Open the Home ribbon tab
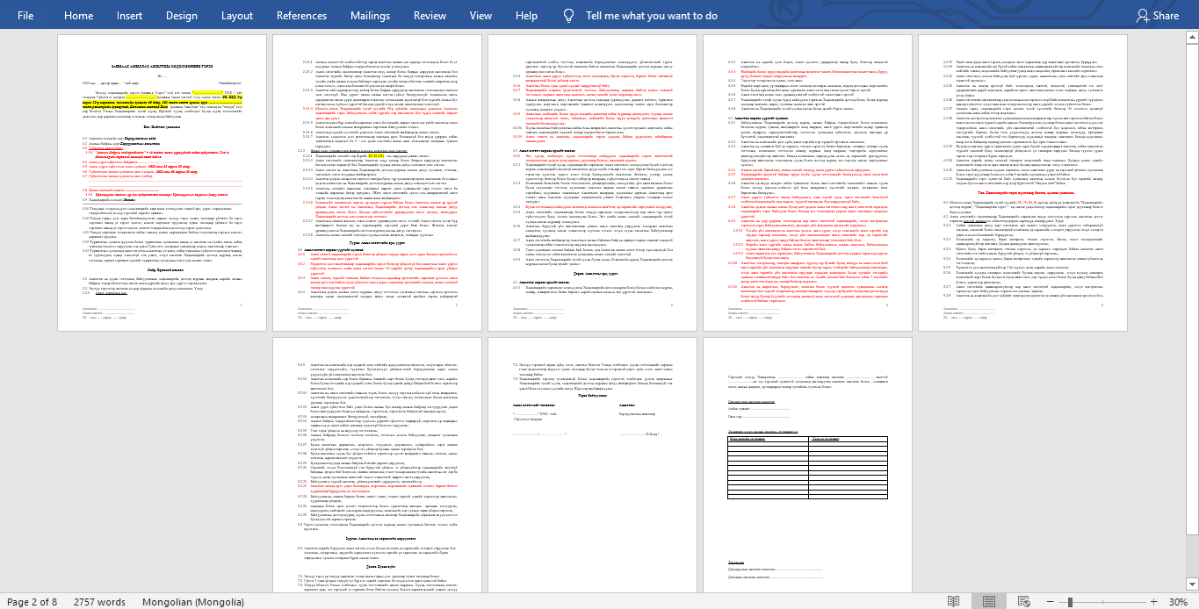This screenshot has width=1199, height=609. (78, 15)
